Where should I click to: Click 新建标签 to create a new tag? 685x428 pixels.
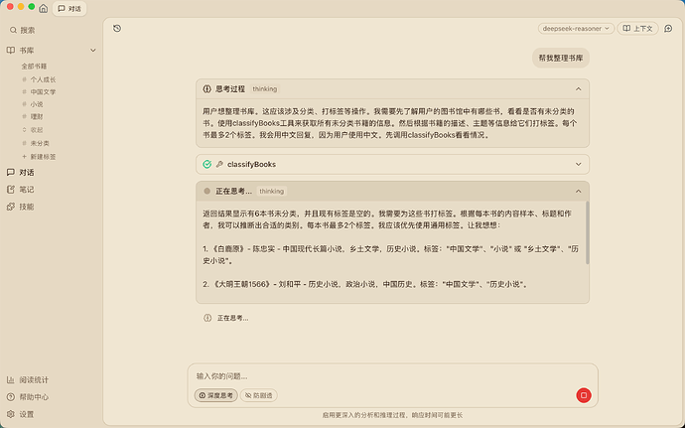click(43, 155)
